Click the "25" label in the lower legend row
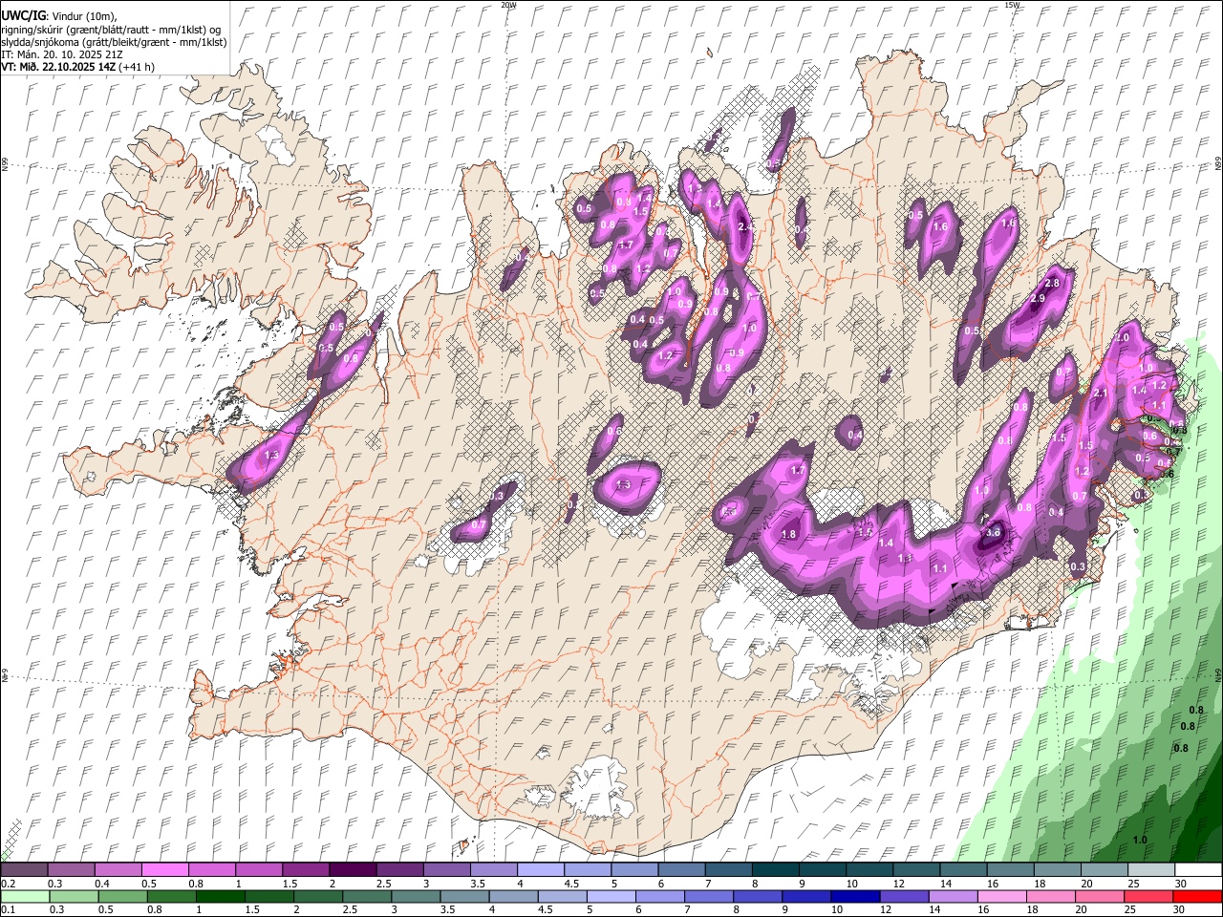This screenshot has height=917, width=1223. point(1130,909)
